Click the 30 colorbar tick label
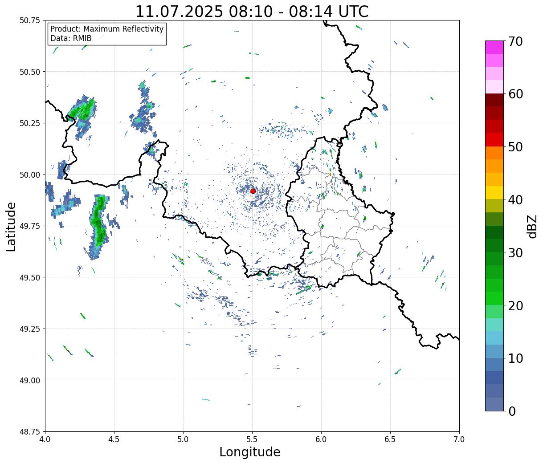 tap(515, 253)
